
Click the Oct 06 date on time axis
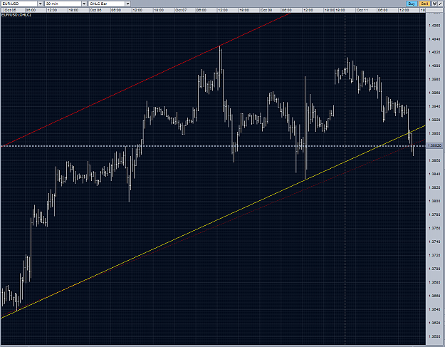coord(95,10)
